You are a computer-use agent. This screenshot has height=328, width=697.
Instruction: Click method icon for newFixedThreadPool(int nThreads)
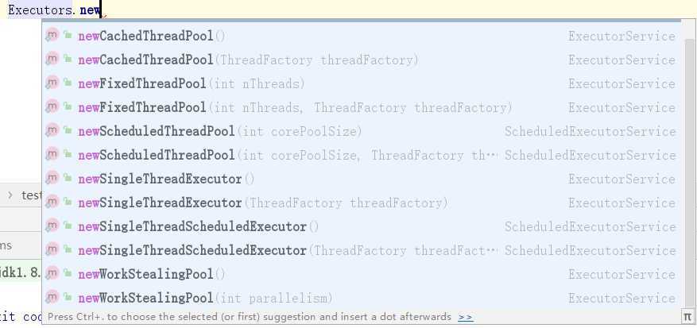coord(52,83)
